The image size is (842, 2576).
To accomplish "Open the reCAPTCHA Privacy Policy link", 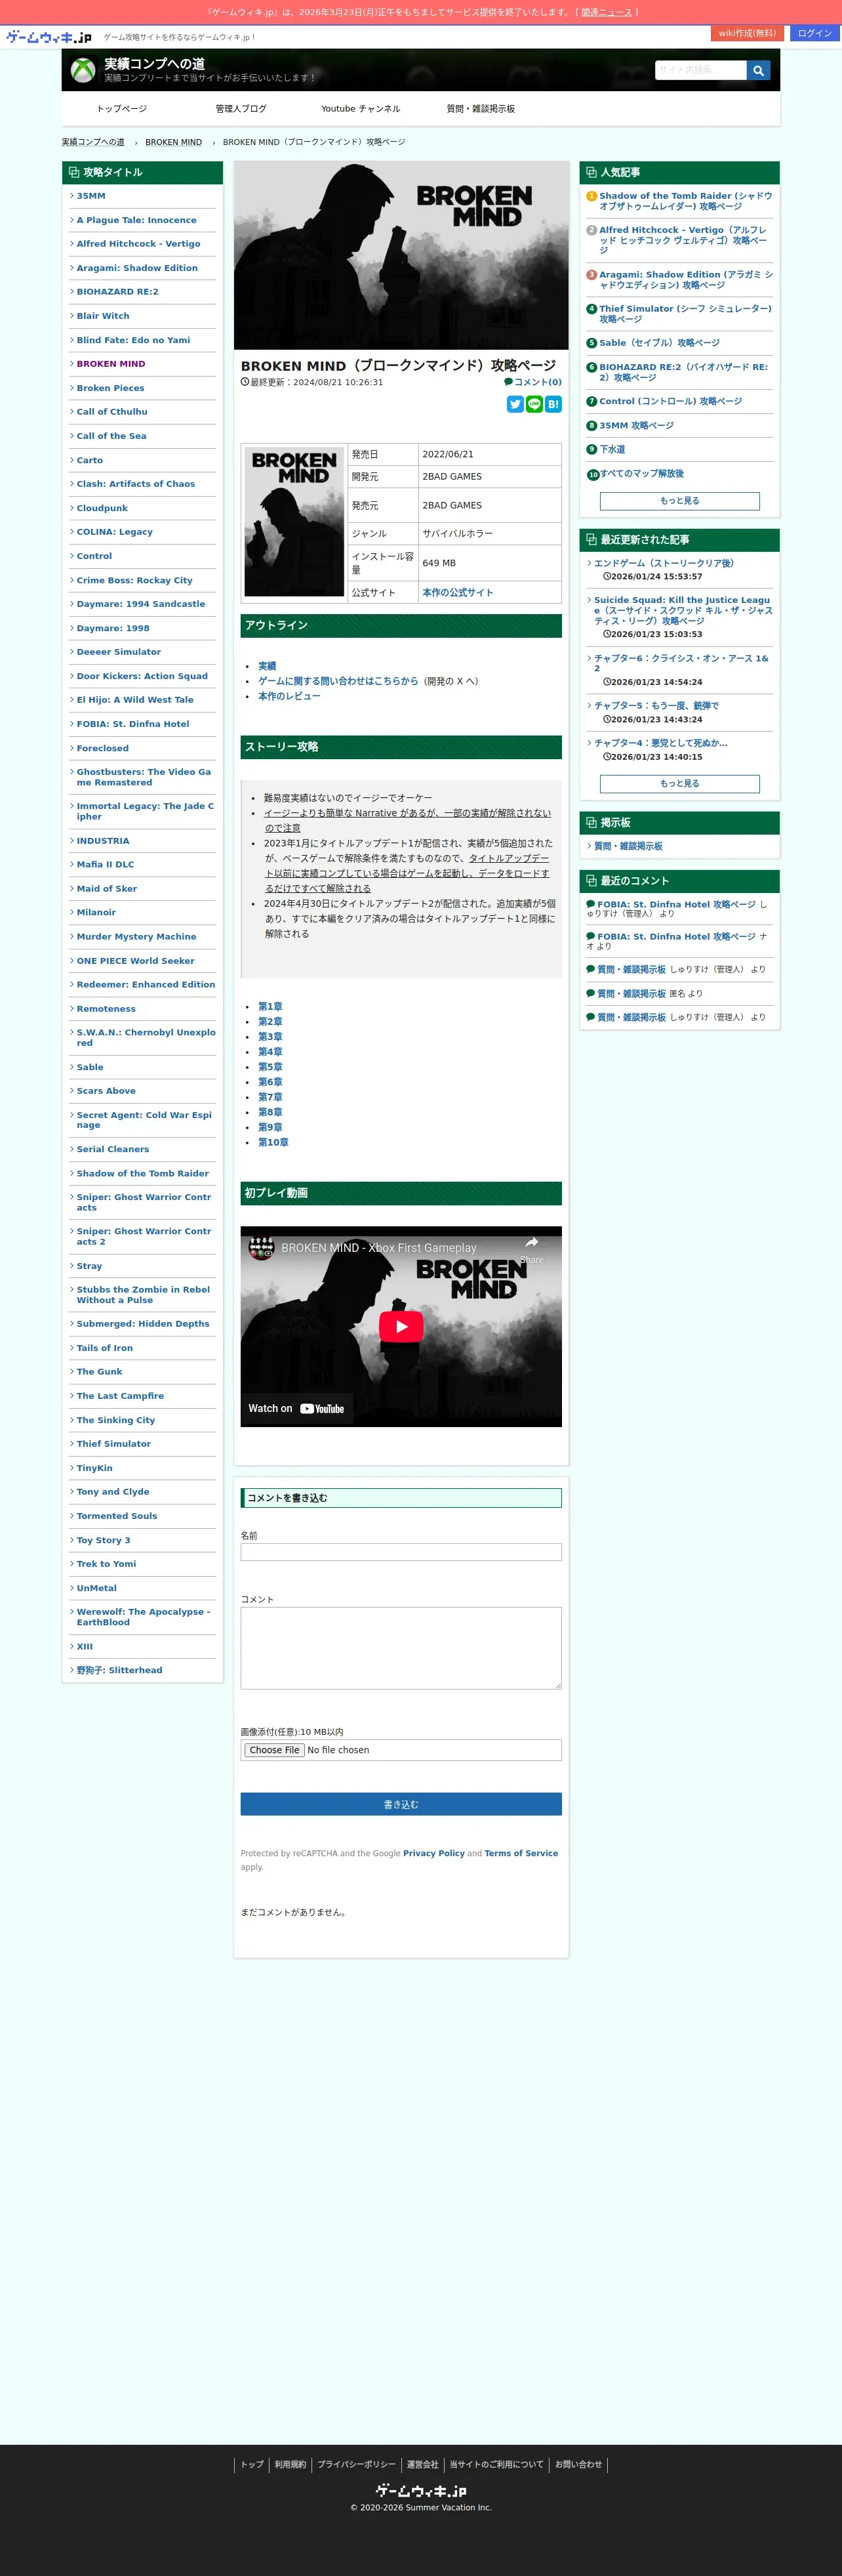I will click(x=434, y=1853).
